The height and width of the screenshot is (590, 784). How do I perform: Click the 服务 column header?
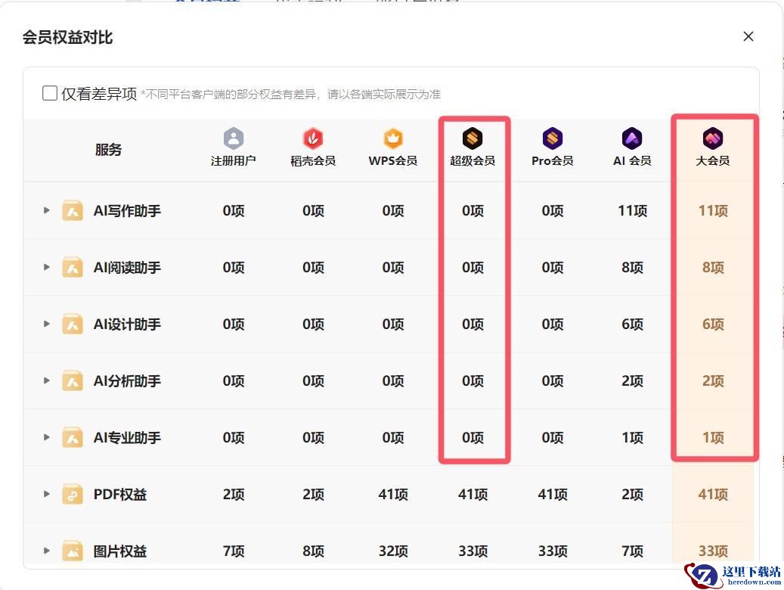108,150
